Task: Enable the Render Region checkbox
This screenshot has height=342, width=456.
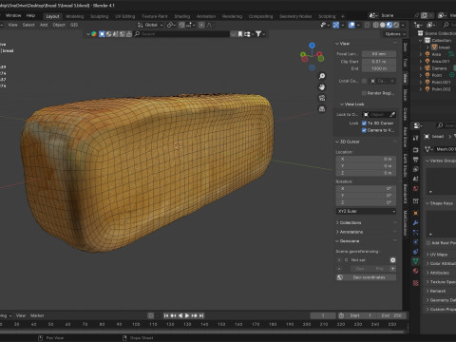Action: [x=364, y=93]
